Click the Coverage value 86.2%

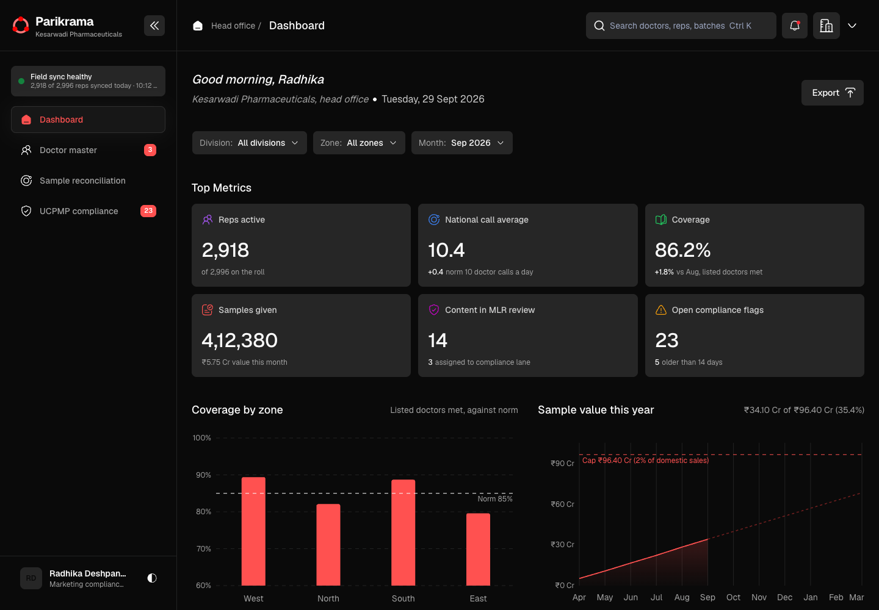click(x=682, y=250)
